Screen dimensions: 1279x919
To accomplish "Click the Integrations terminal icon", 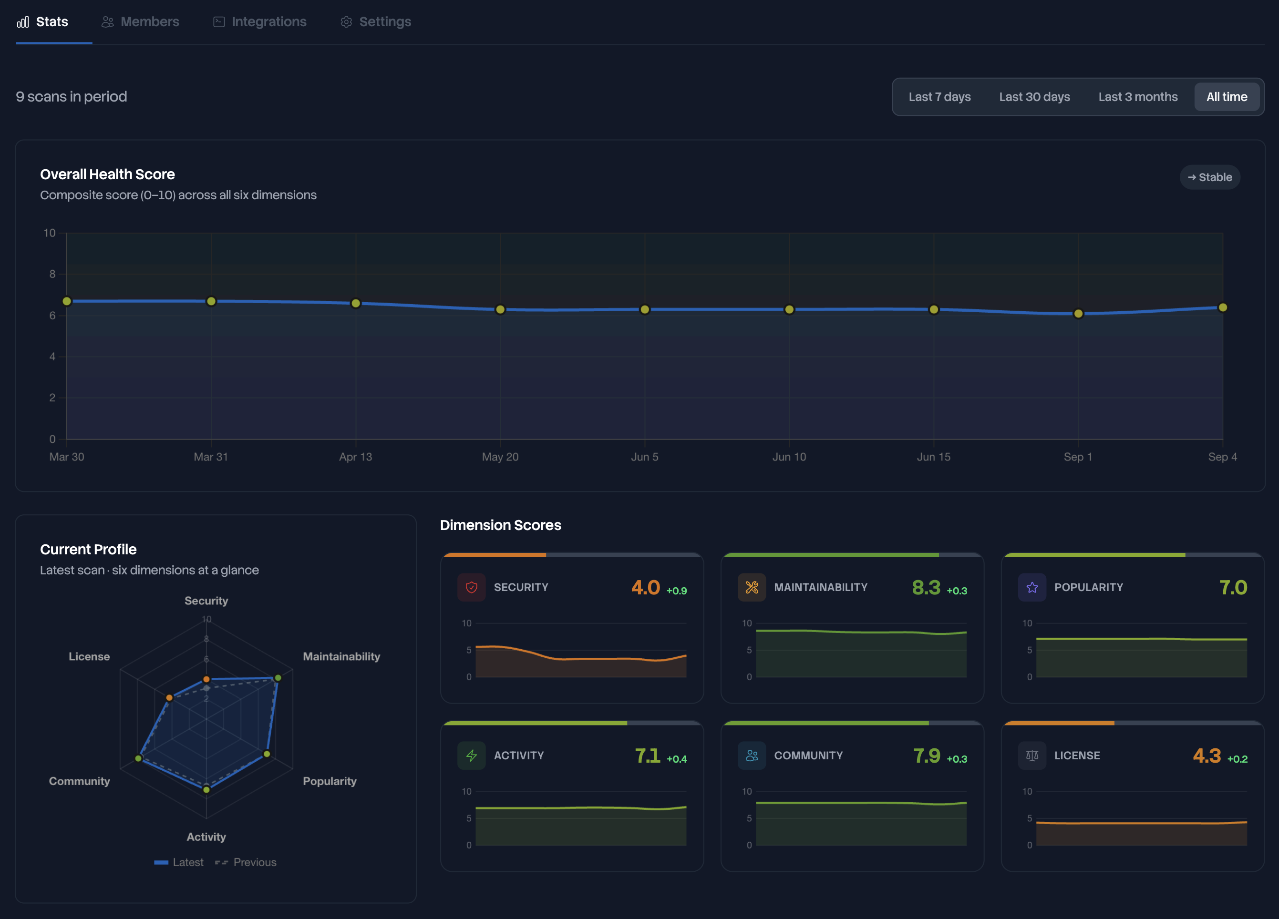I will 219,22.
